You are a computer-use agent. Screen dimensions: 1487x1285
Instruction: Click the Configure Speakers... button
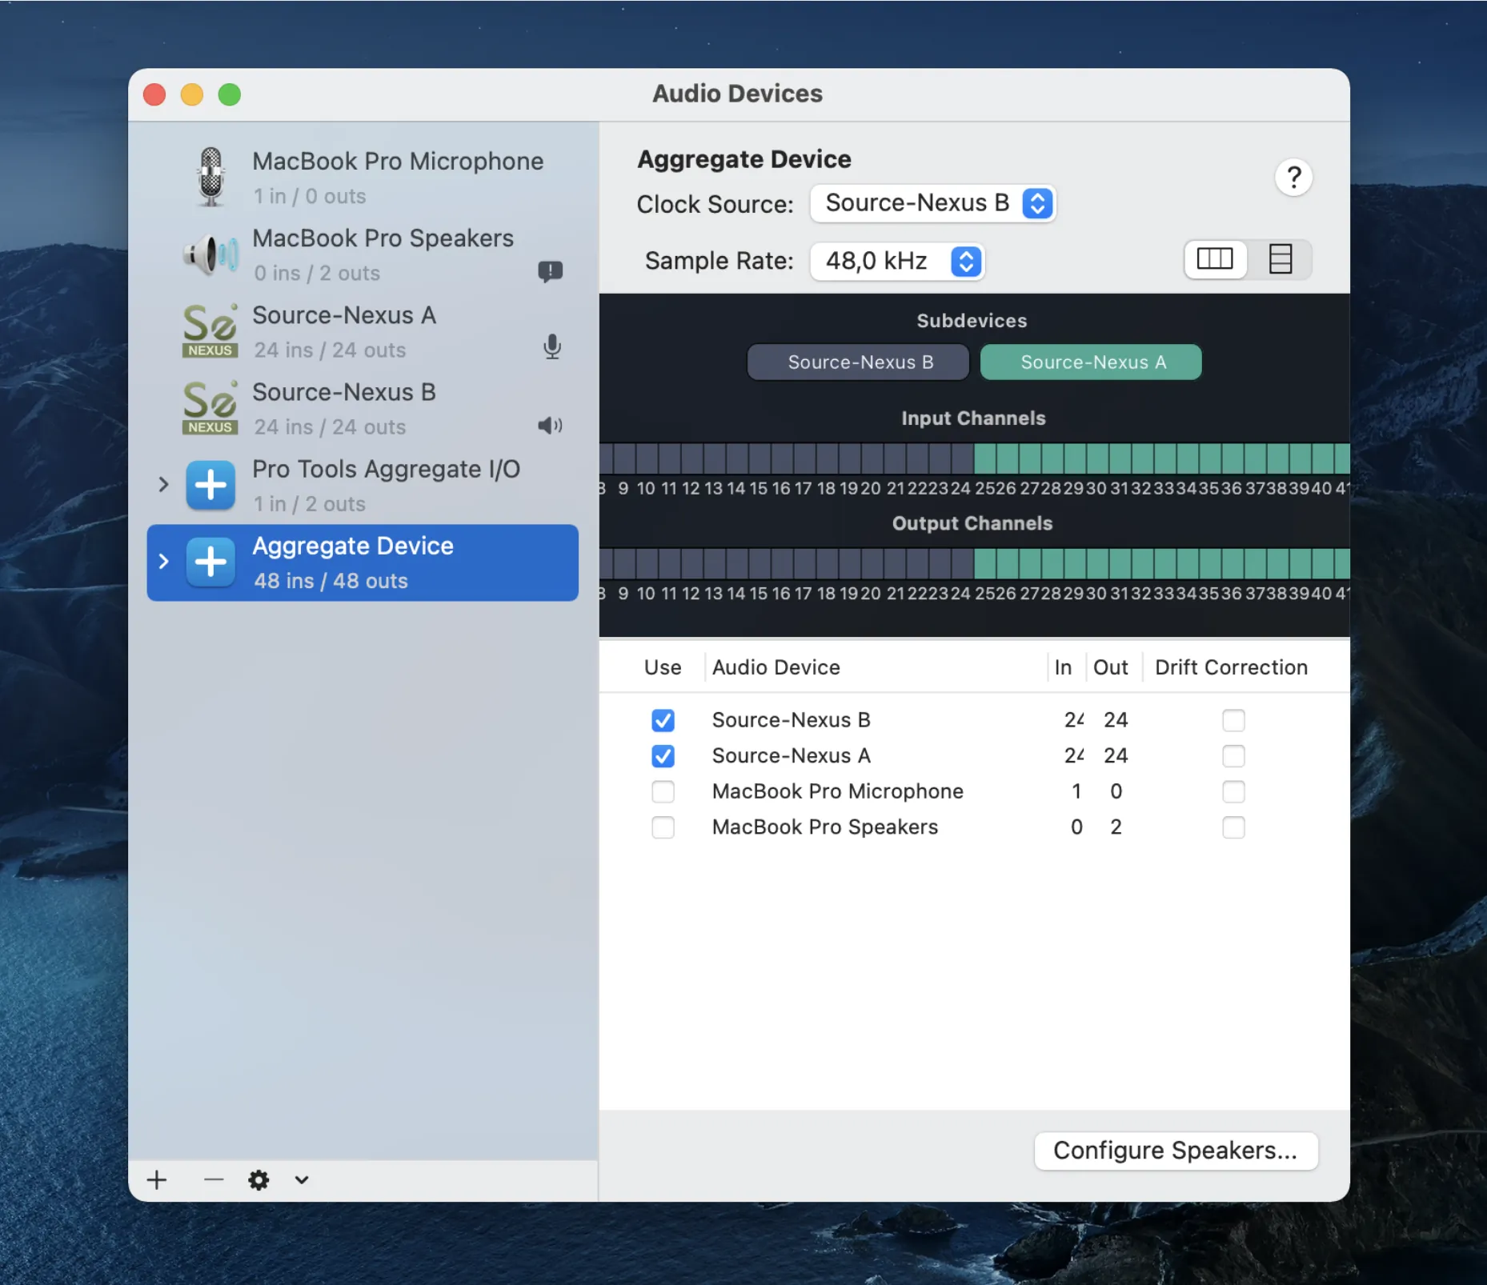pyautogui.click(x=1176, y=1151)
